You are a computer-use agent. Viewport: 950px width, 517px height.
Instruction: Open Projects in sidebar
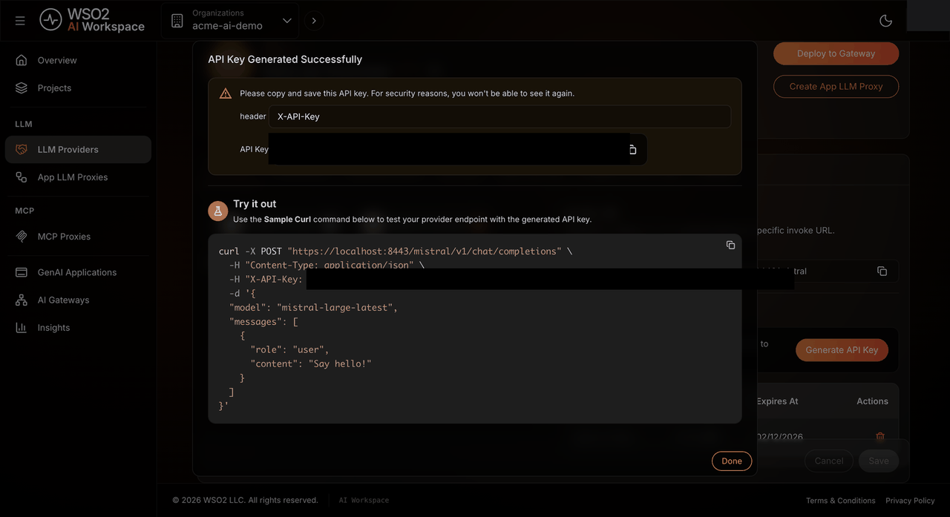click(78, 88)
